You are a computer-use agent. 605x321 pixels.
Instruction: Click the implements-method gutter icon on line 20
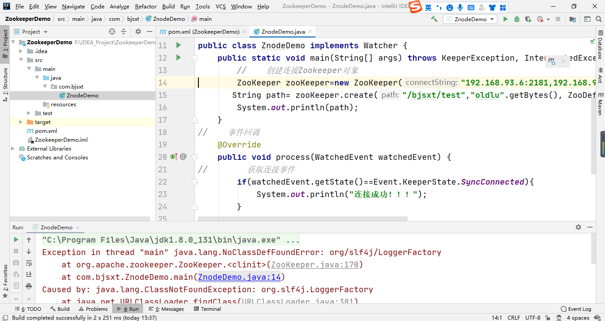[174, 157]
